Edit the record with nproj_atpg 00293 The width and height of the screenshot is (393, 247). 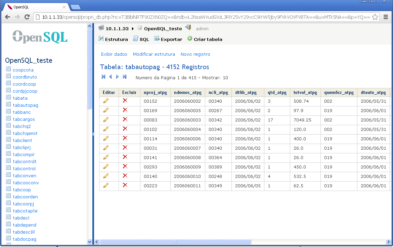tap(106, 166)
